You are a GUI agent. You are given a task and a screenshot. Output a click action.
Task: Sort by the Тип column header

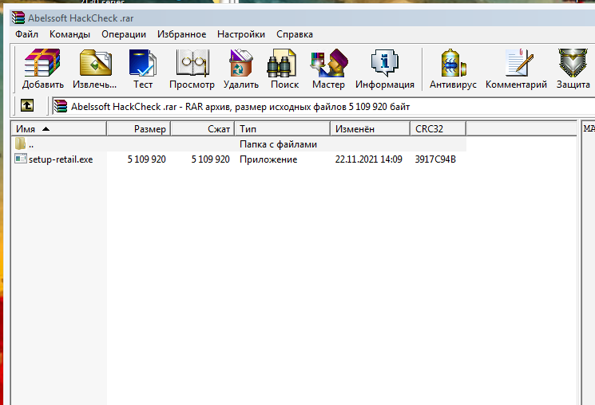click(x=283, y=129)
